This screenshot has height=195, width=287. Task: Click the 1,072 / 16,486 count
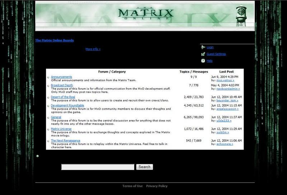click(194, 129)
